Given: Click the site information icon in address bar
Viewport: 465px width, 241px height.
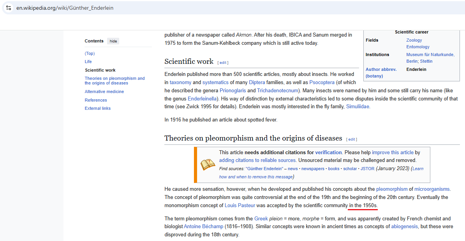Looking at the screenshot, I should 9,8.
